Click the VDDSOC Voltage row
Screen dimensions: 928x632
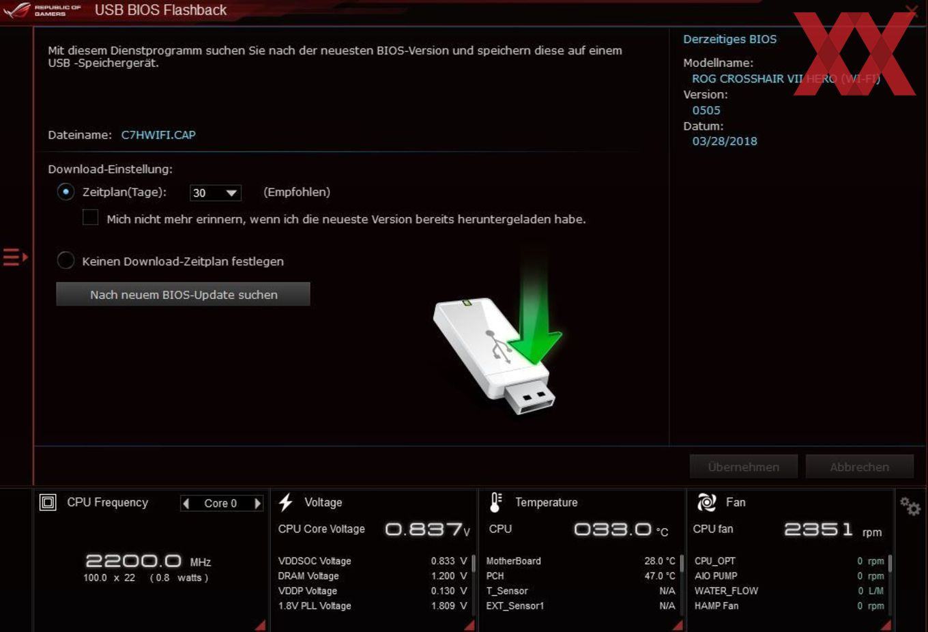pyautogui.click(x=373, y=561)
